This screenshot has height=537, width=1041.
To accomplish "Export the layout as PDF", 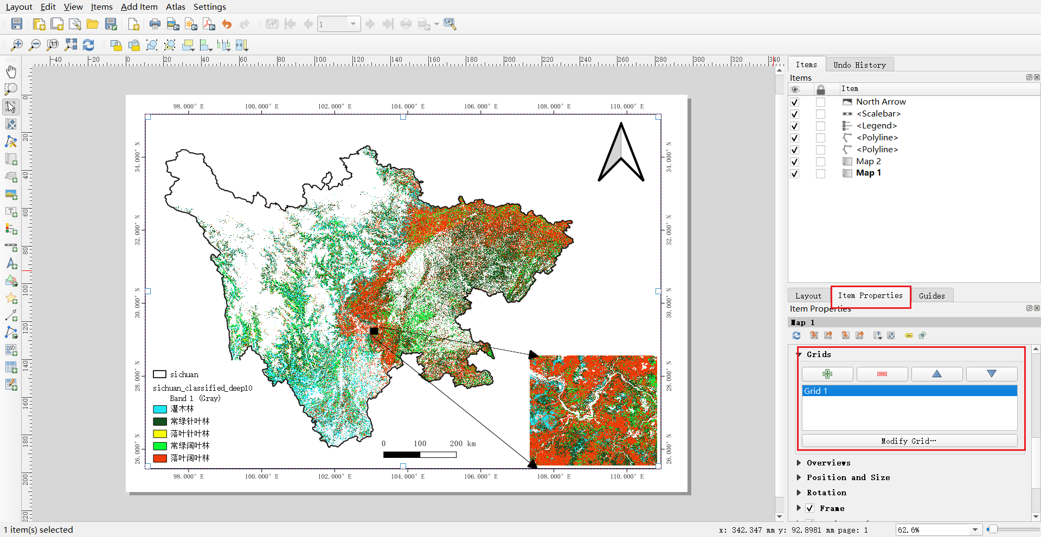I will (x=209, y=24).
